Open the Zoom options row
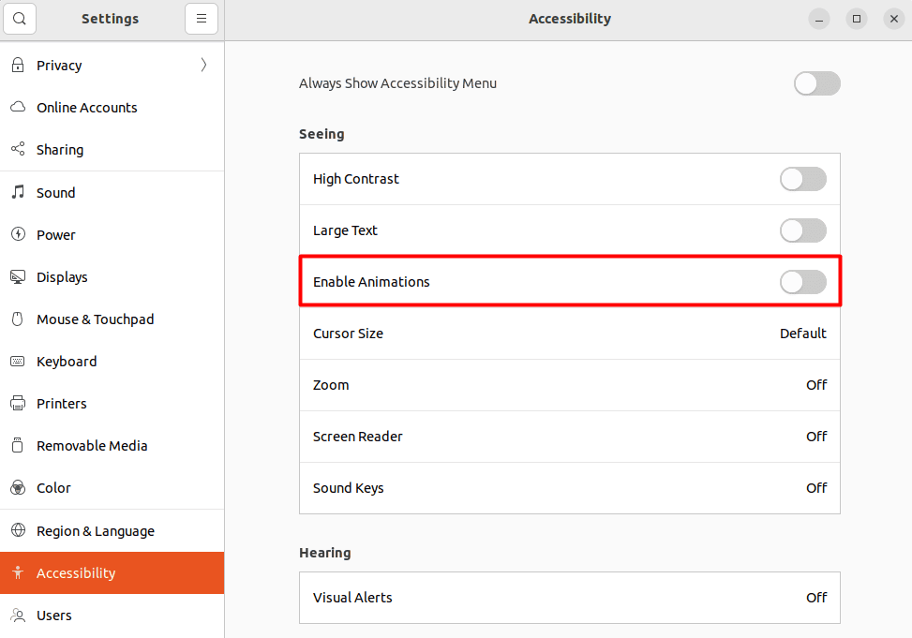912x638 pixels. pos(569,385)
